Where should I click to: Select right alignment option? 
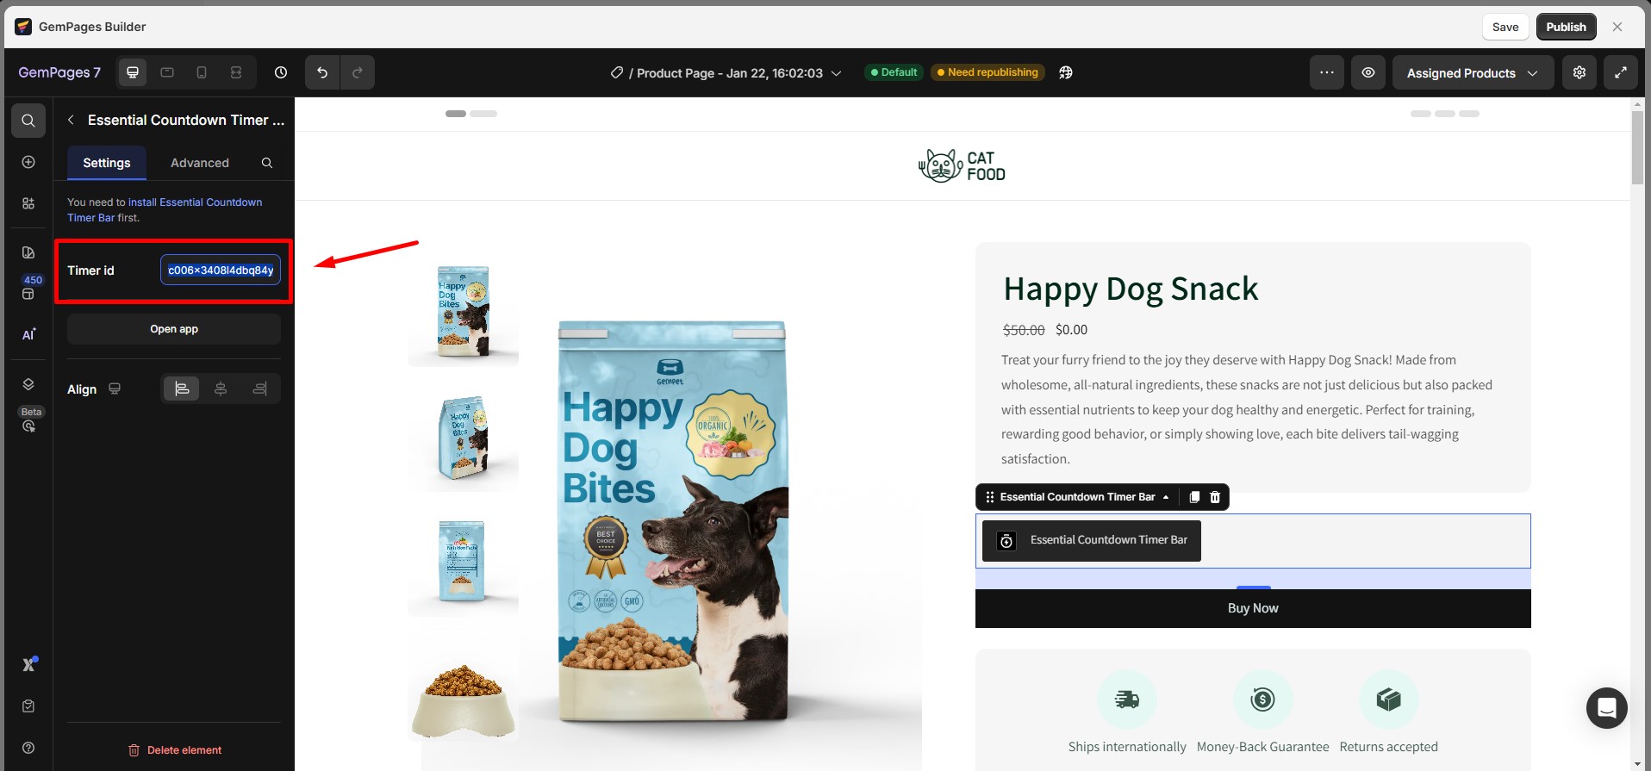[x=259, y=389]
